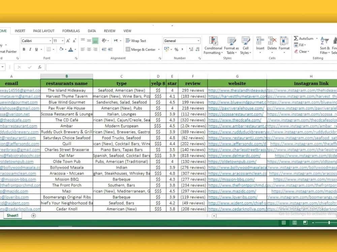Open scossarestaurant.com website link
This screenshot has width=337, height=252.
[236, 114]
